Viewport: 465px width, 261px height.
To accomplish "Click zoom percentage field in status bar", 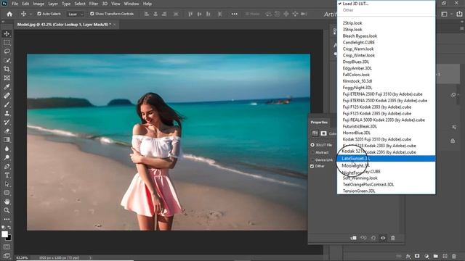I will tap(22, 258).
